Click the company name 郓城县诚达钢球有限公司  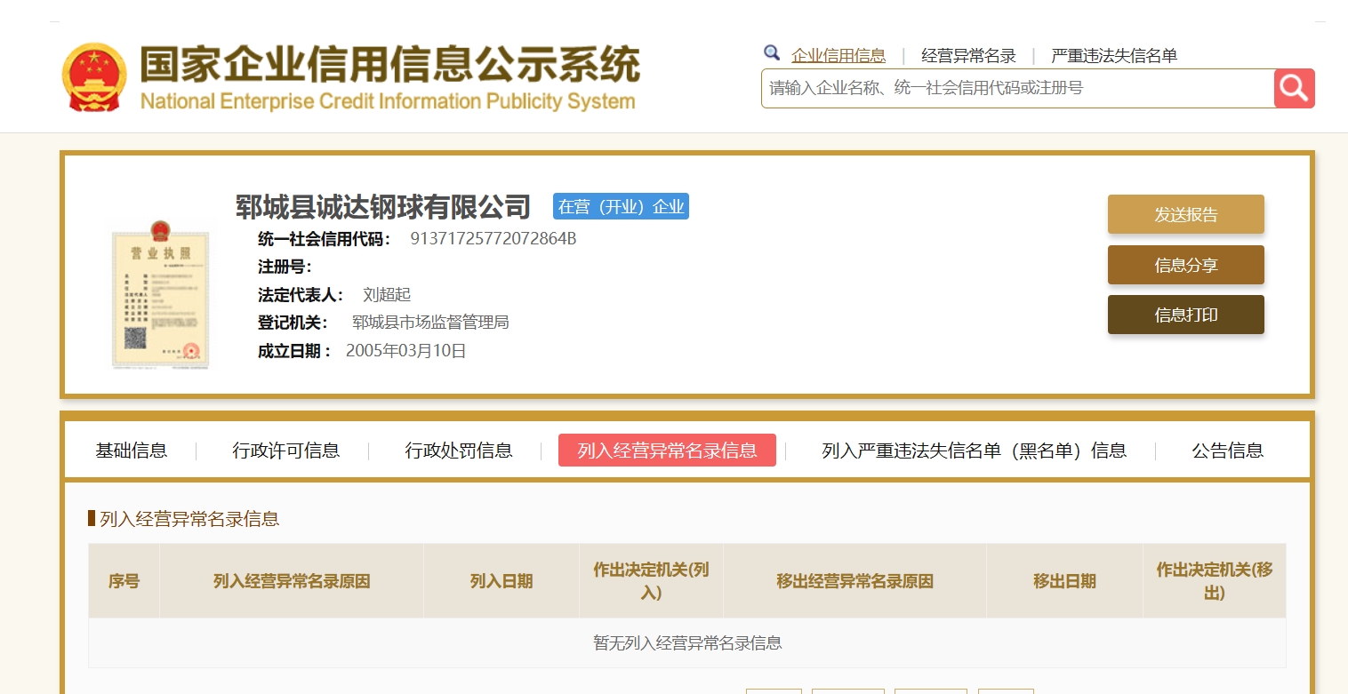[x=383, y=207]
